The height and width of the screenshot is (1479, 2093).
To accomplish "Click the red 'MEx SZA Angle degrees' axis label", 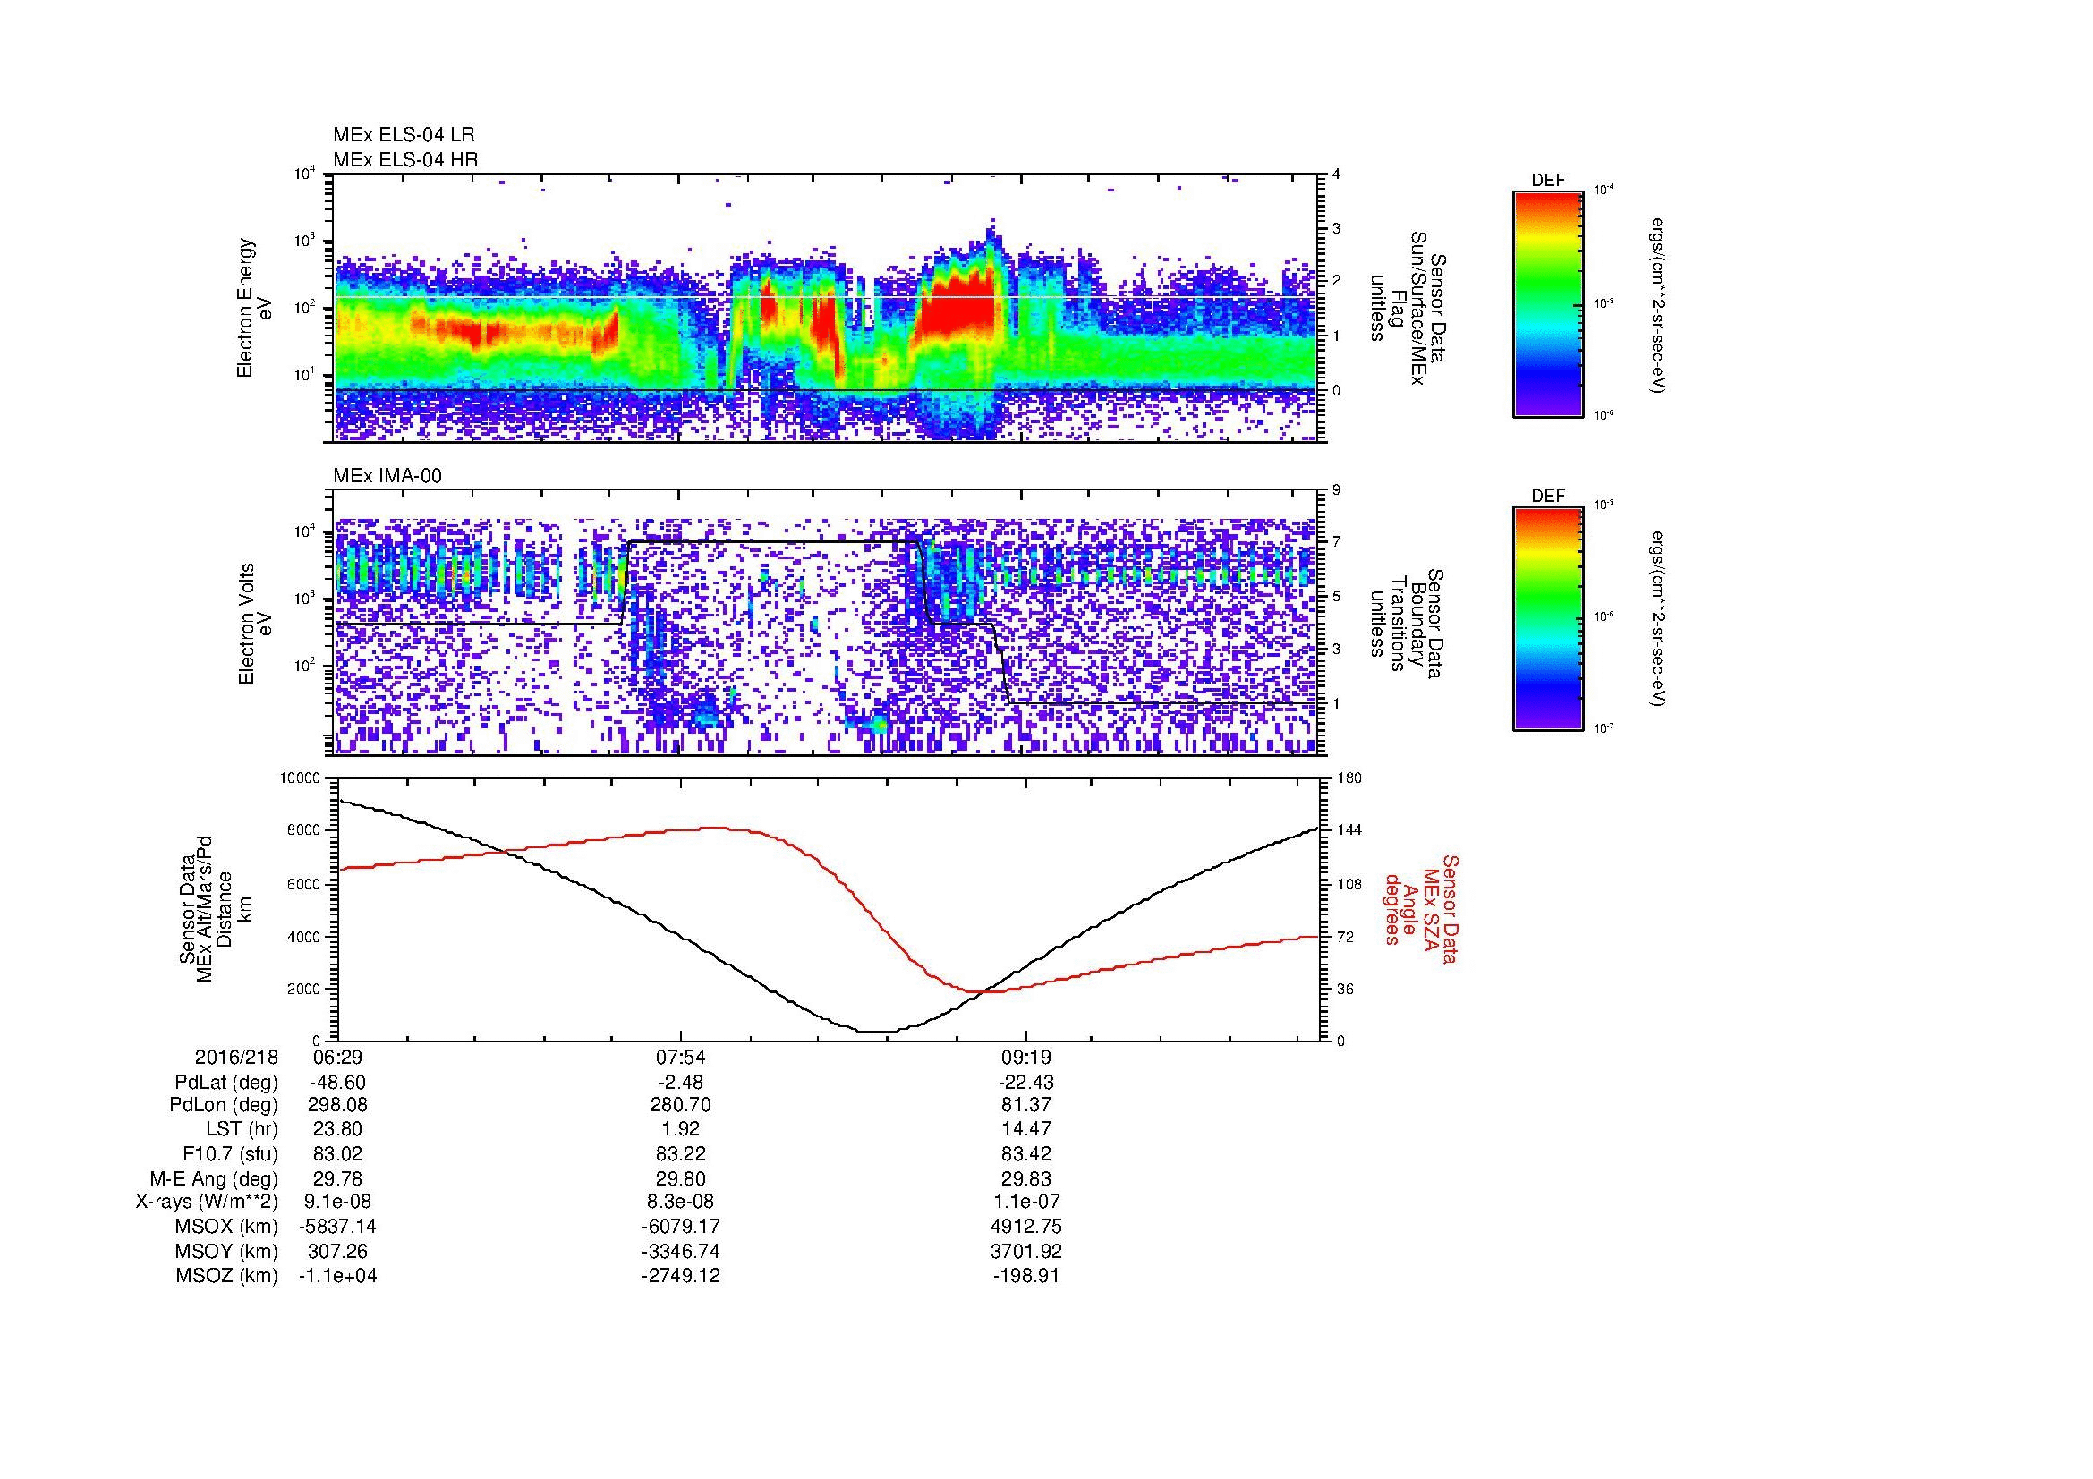I will [x=1420, y=908].
